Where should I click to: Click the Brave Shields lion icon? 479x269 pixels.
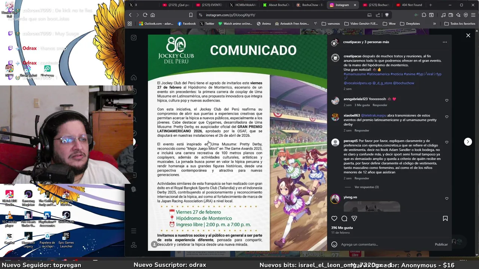pos(387,15)
